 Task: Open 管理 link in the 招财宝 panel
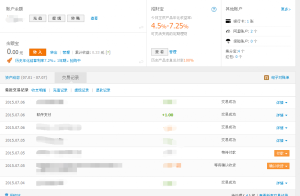click(x=173, y=52)
